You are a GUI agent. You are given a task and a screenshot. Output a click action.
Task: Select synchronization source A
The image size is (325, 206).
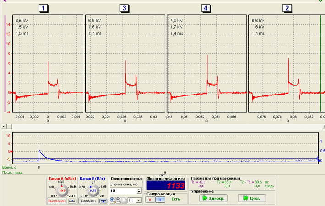150,200
